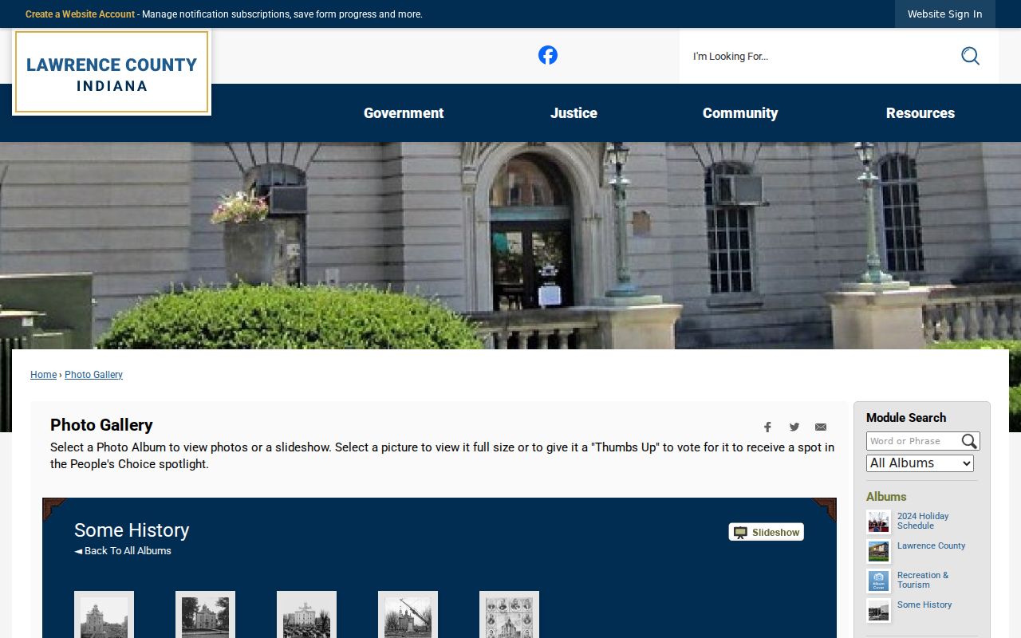The width and height of the screenshot is (1021, 638).
Task: Share the gallery on Twitter
Action: tap(794, 427)
